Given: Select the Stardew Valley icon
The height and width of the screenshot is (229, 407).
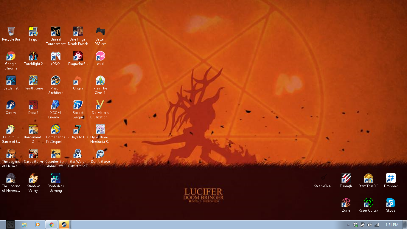Looking at the screenshot, I should click(x=33, y=178).
